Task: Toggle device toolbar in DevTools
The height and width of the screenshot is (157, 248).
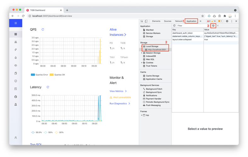Action: click(147, 21)
